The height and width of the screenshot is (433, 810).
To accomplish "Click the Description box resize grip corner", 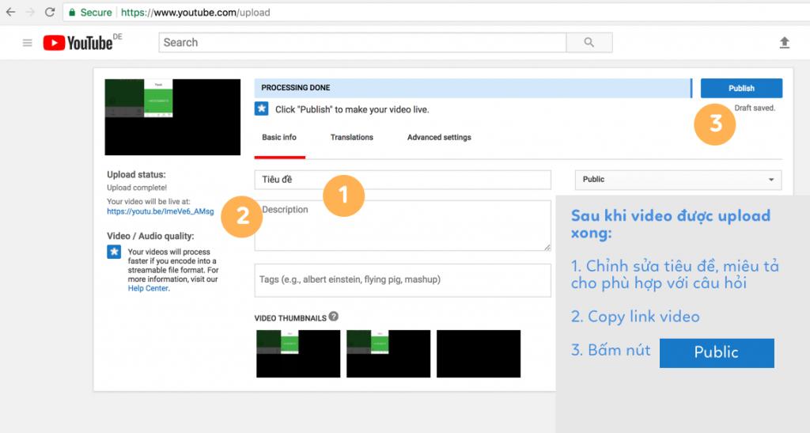I will [x=547, y=247].
